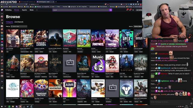The image size is (193, 108).
Task: Open the Destiny 2 category cover
Action: point(126,88)
